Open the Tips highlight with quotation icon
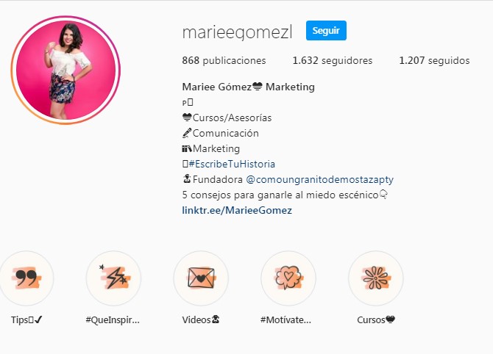493x354 pixels. tap(26, 278)
